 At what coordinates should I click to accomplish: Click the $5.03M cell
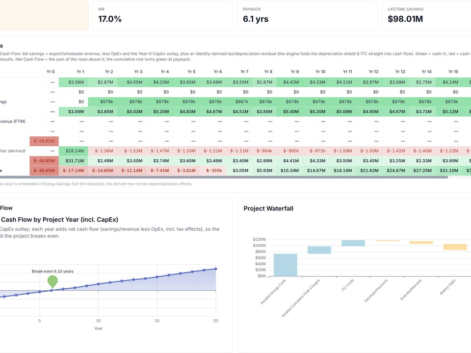pyautogui.click(x=132, y=112)
